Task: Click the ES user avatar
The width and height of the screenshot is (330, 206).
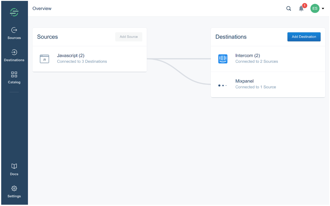Action: 315,8
